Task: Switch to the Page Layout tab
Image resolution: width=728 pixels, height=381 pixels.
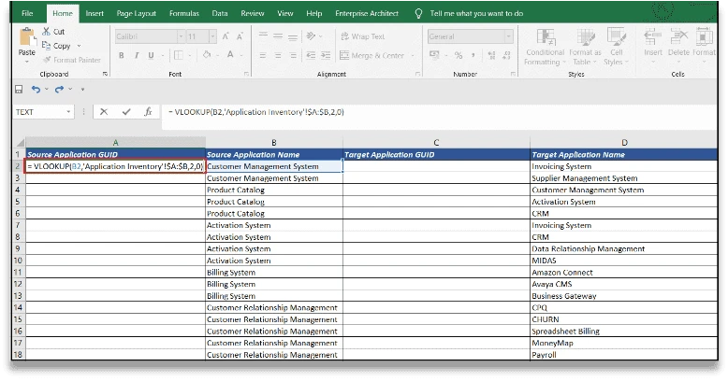Action: coord(136,13)
